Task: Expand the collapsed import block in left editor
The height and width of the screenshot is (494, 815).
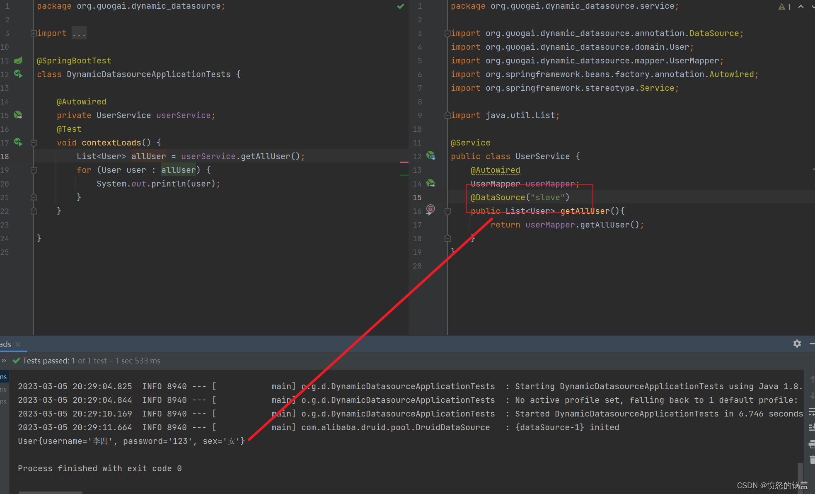Action: 33,33
